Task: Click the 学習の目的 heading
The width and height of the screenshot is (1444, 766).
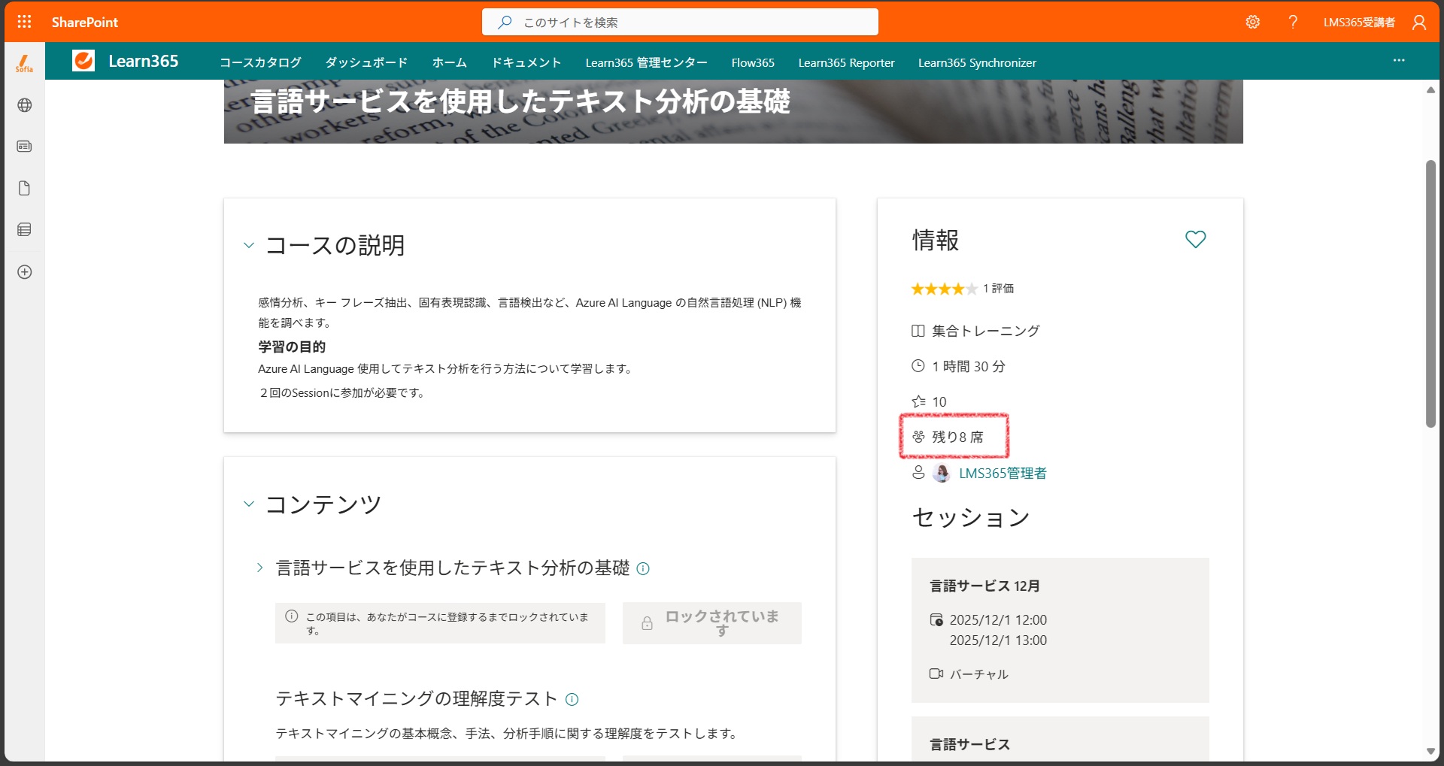Action: 292,347
